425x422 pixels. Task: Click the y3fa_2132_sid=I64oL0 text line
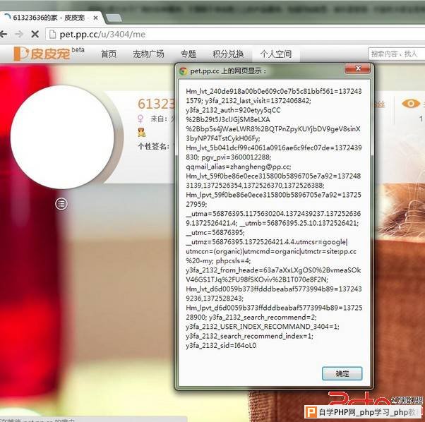(221, 345)
